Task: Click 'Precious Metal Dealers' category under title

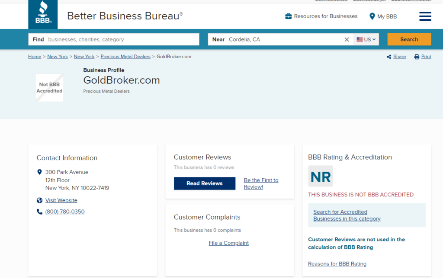Action: tap(106, 92)
